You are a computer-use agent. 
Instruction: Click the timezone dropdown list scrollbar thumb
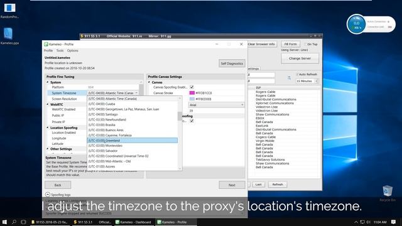tap(180, 116)
